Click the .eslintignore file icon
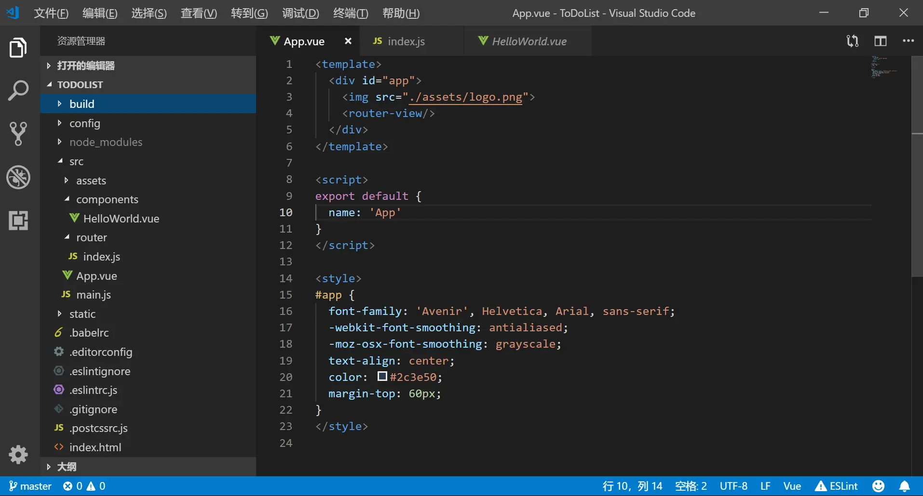Screen dimensions: 923x496 pyautogui.click(x=59, y=371)
